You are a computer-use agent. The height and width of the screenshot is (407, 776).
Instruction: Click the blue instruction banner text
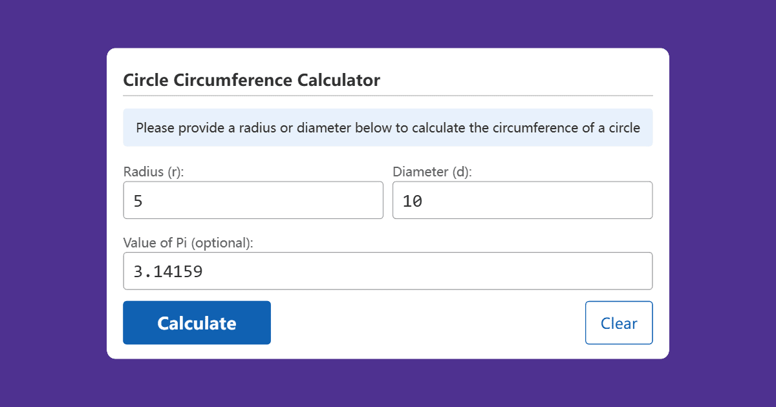click(x=388, y=127)
